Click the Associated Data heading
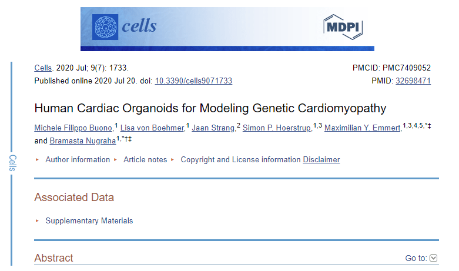This screenshot has width=459, height=271. (x=74, y=198)
